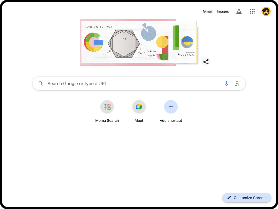Open the Google apps grid launcher

click(252, 11)
